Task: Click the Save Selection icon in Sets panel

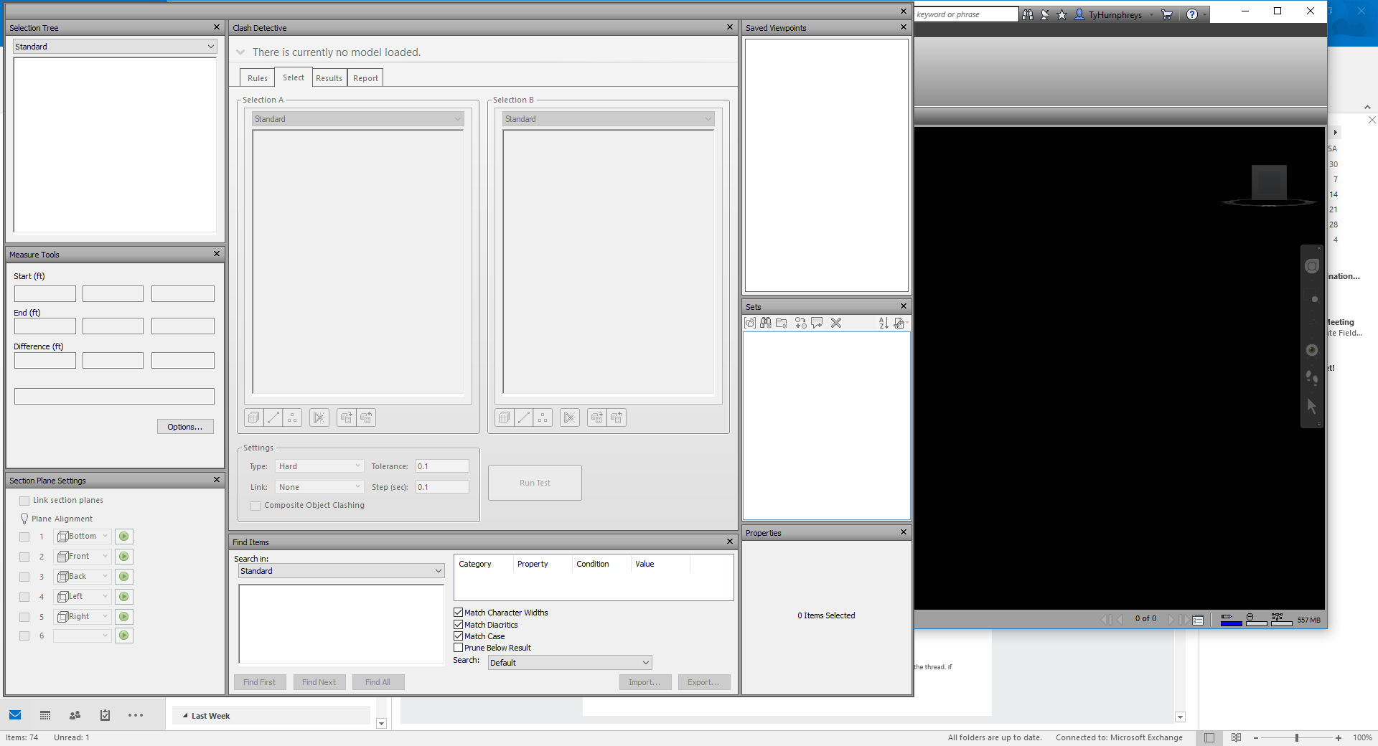Action: tap(749, 324)
